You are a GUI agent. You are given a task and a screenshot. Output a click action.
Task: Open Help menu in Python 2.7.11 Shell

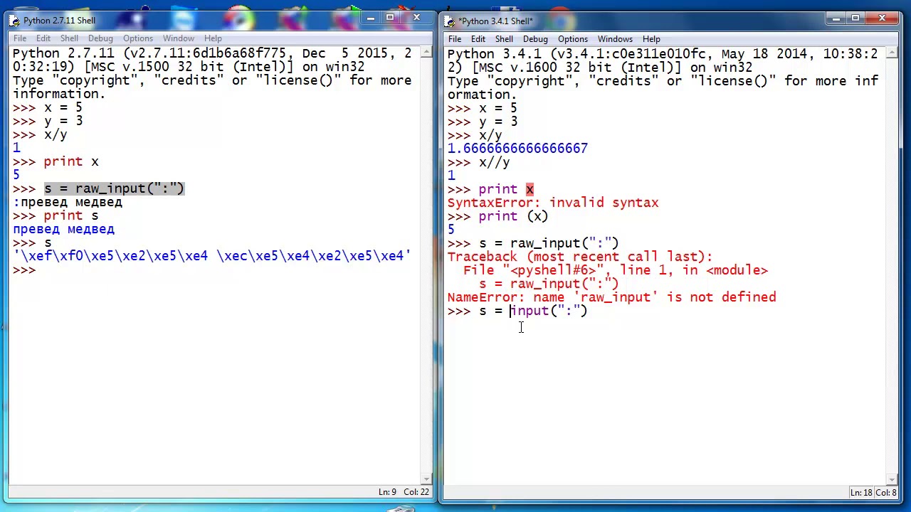(213, 38)
